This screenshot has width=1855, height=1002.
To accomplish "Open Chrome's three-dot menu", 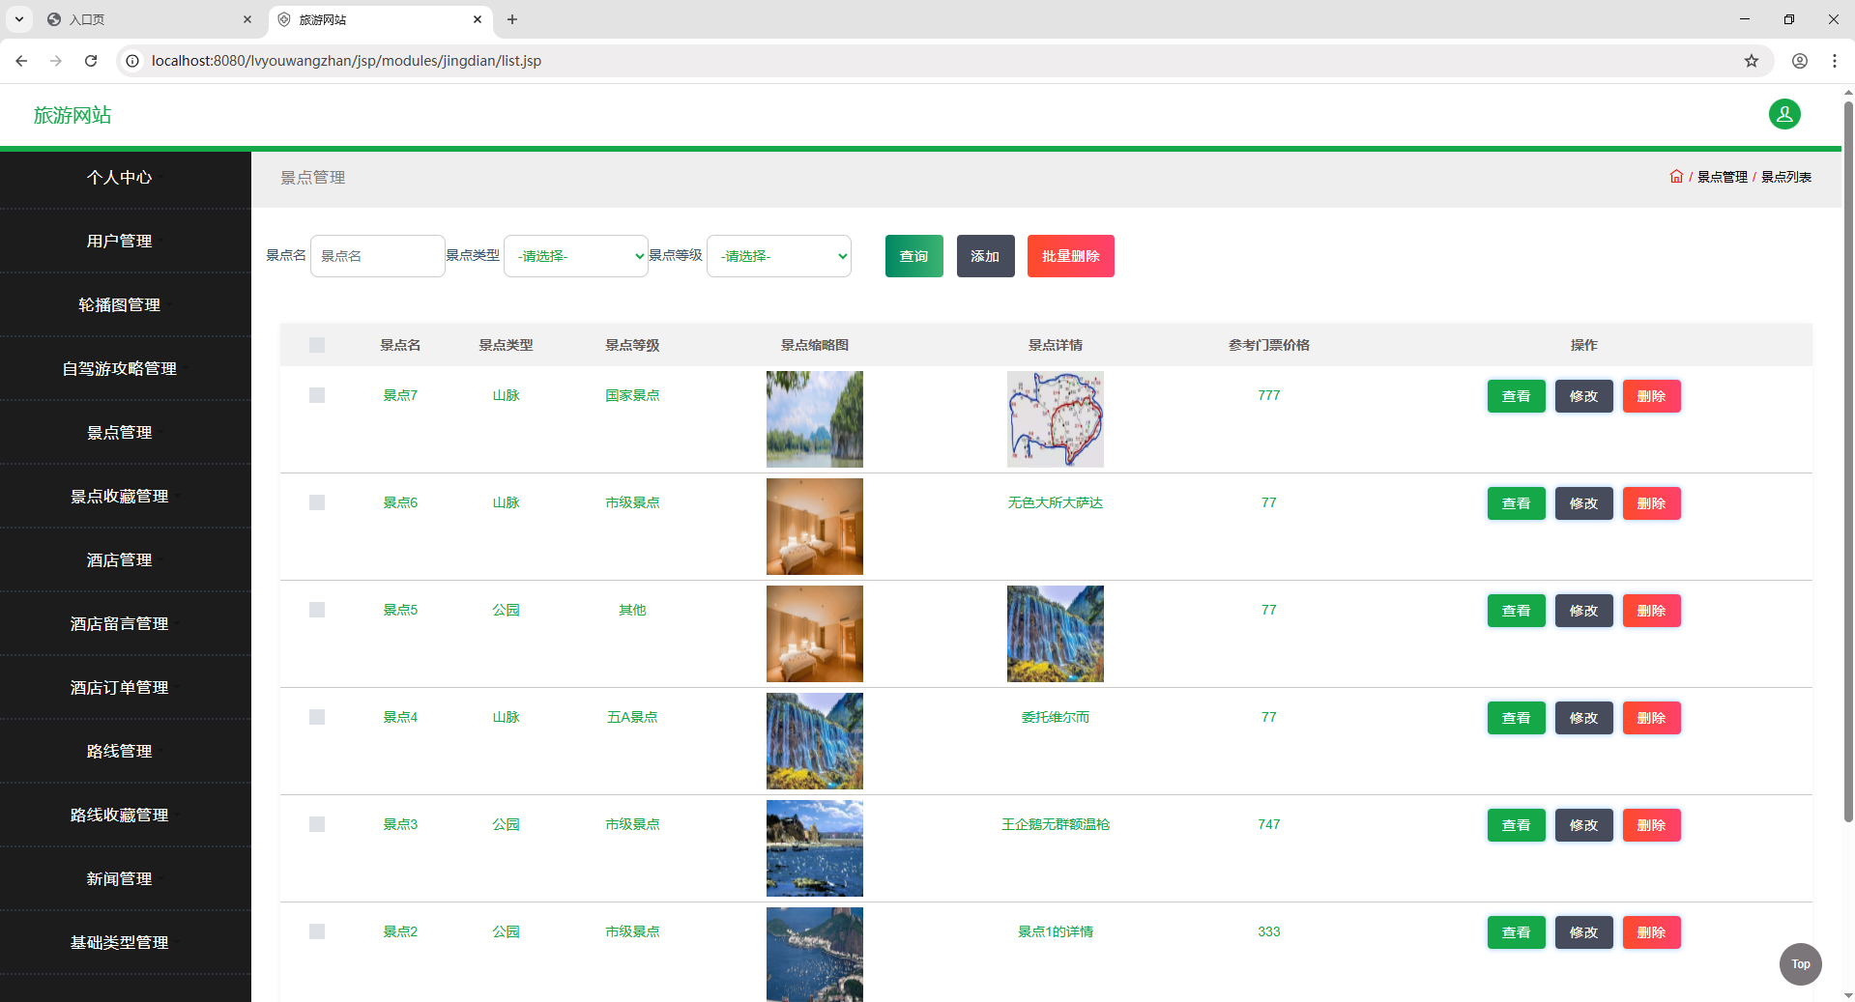I will (1835, 61).
